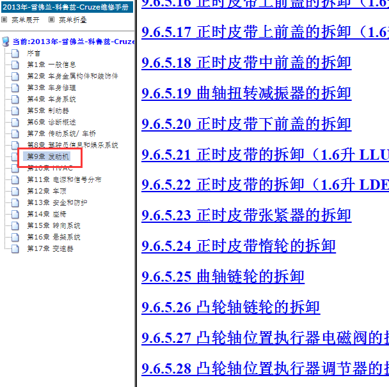Open 第8章 驾驶员信息和娱乐系统 chapter
Viewport: 389px width, 387px height.
point(72,145)
